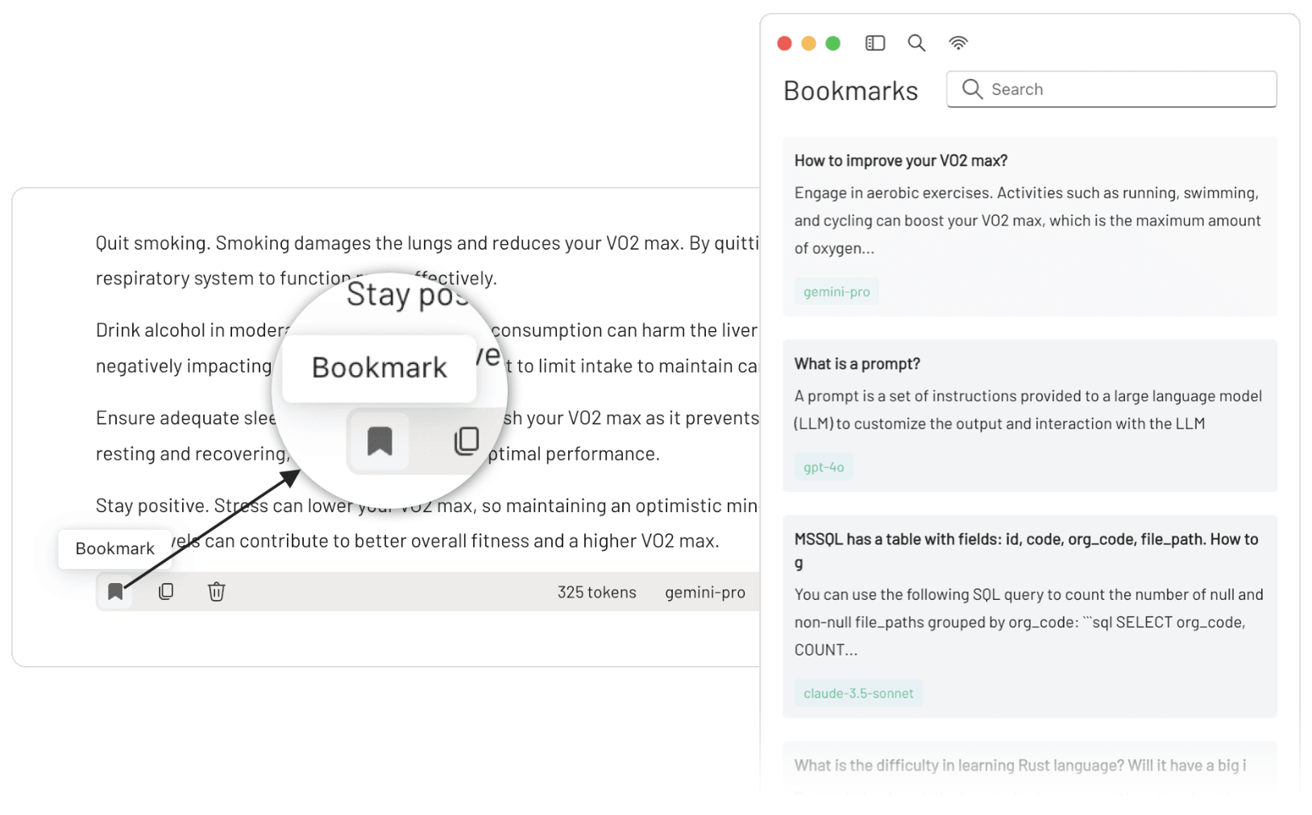Click the gpt-4o tag under the prompt bookmark
This screenshot has height=815, width=1312.
823,466
